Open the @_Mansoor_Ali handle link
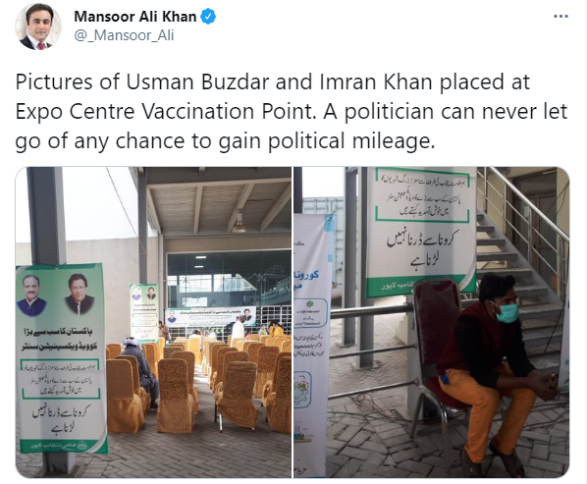Screen dimensions: 587x484 tap(124, 35)
